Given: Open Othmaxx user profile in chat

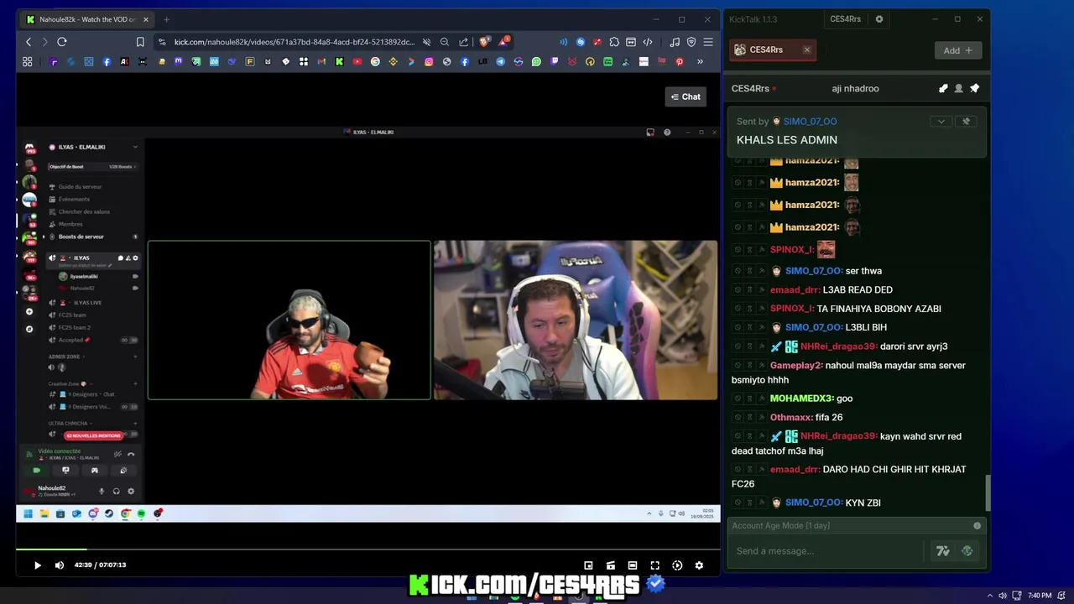Looking at the screenshot, I should [x=791, y=418].
